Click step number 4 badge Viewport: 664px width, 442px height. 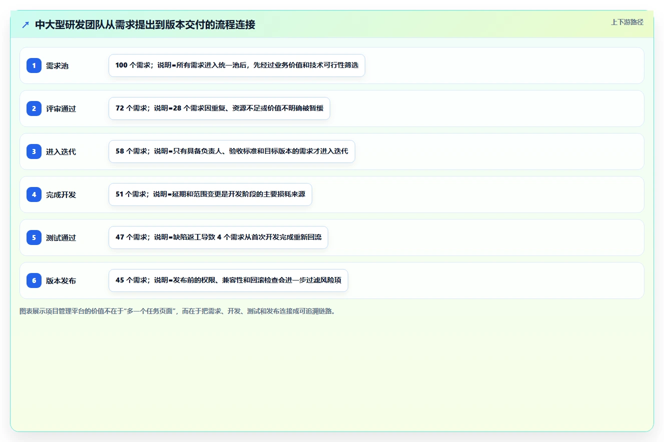[34, 194]
